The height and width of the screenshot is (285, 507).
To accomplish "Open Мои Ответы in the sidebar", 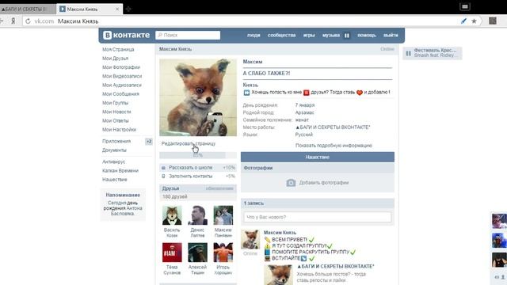I will [116, 120].
